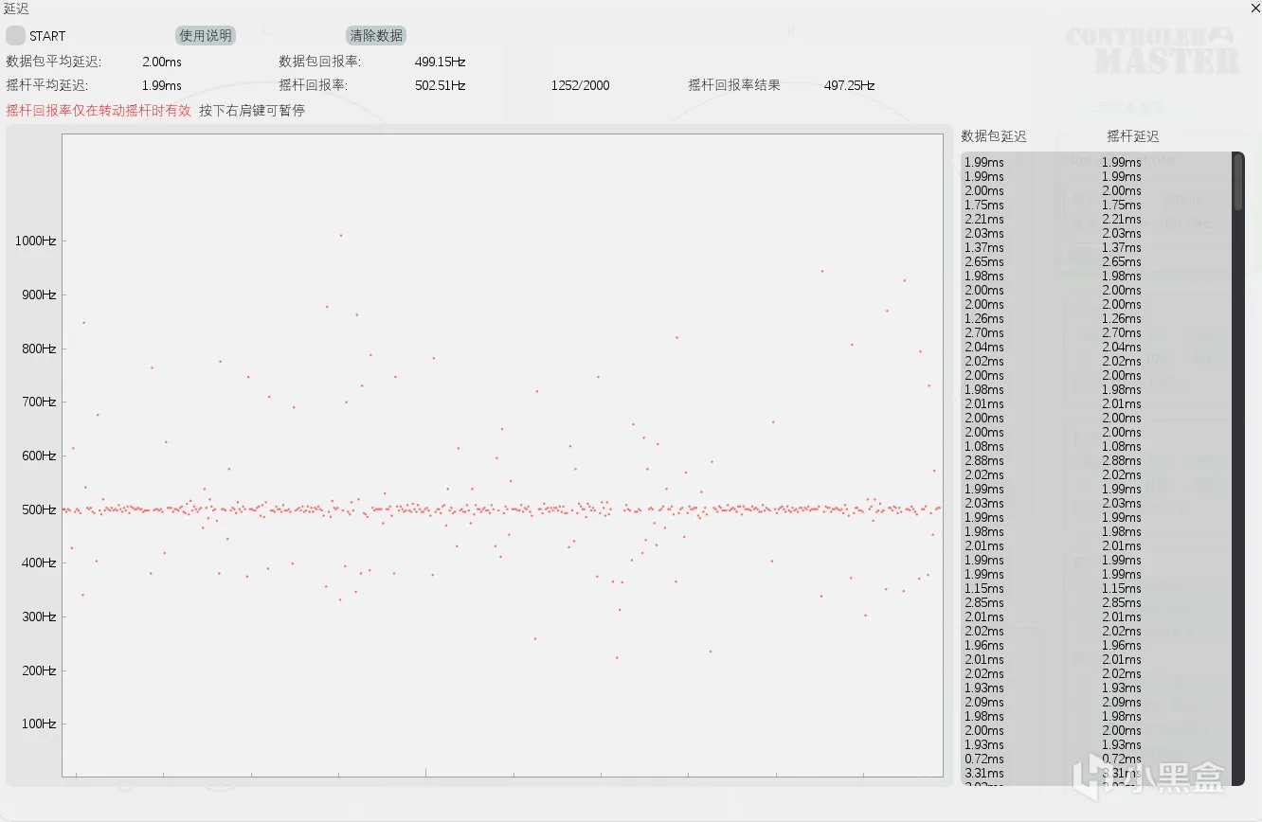
Task: Click the 摇杆延迟 column header
Action: click(x=1133, y=136)
